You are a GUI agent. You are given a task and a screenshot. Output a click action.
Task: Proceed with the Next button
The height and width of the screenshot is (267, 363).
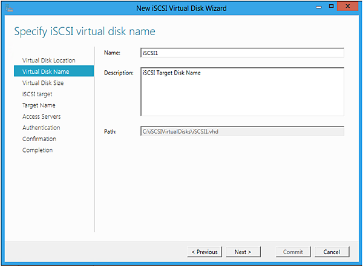[x=243, y=251]
